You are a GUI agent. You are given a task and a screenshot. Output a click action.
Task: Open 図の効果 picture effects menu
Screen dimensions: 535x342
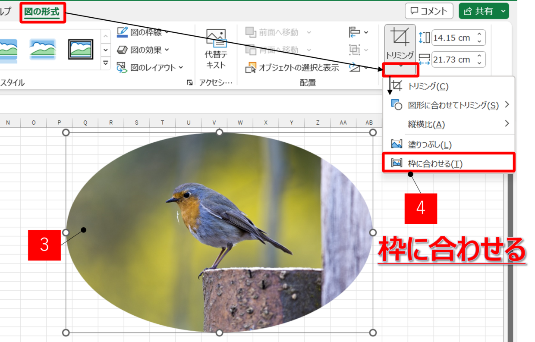click(143, 50)
